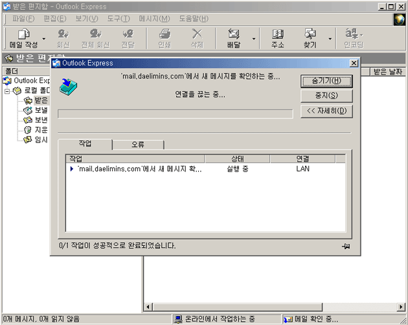Click the globe logo in the menu bar
The height and width of the screenshot is (325, 408).
point(399,19)
